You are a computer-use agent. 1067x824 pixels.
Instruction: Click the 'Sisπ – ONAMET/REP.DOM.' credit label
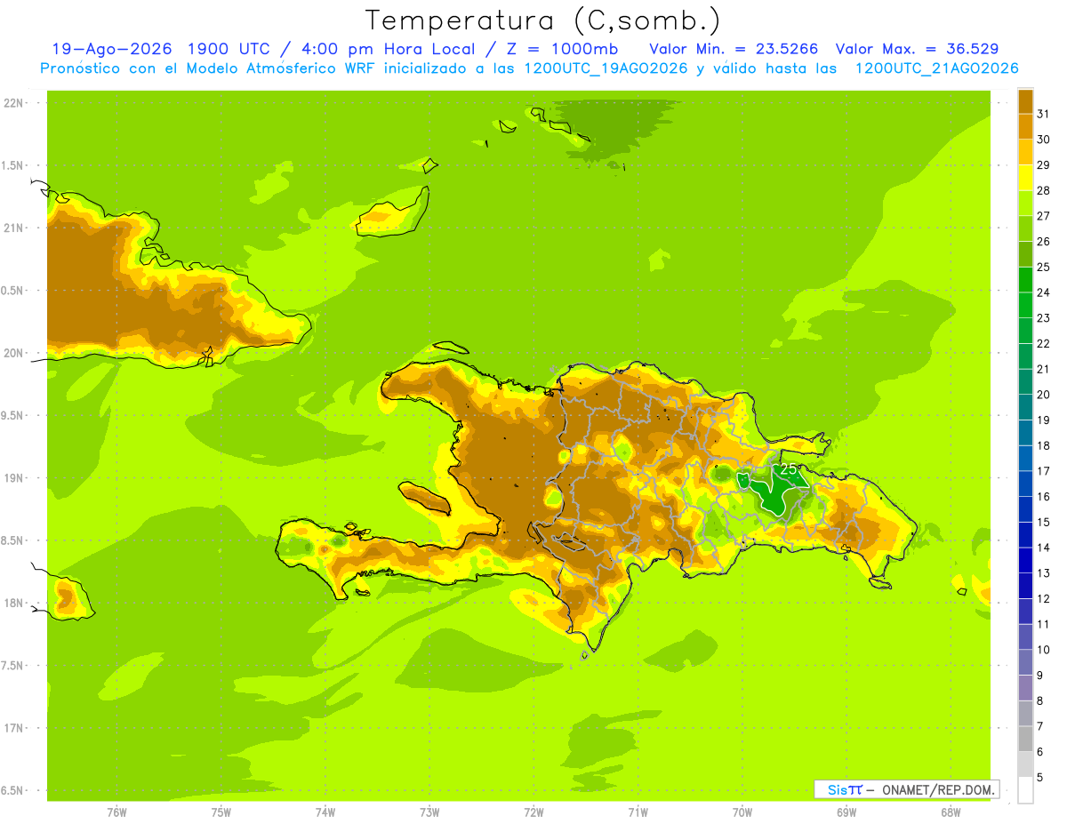[x=906, y=789]
